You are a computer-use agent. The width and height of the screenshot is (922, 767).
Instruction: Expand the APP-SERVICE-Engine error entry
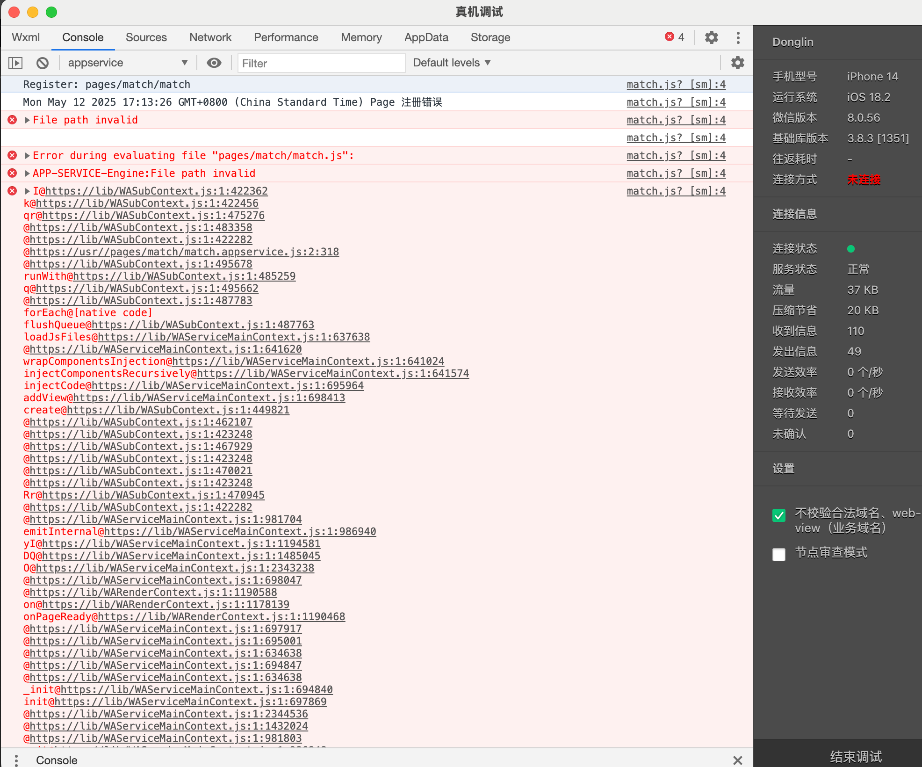point(27,174)
